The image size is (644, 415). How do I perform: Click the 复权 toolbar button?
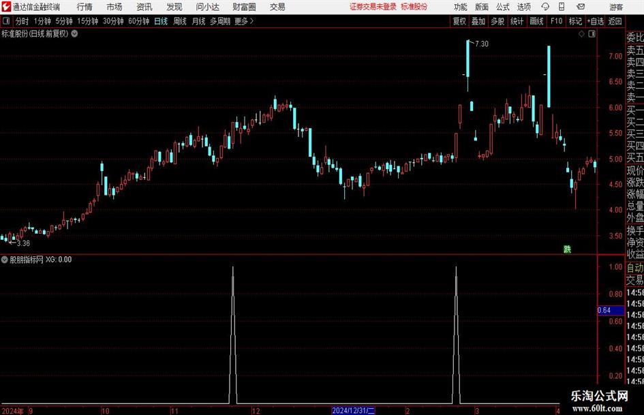click(459, 21)
